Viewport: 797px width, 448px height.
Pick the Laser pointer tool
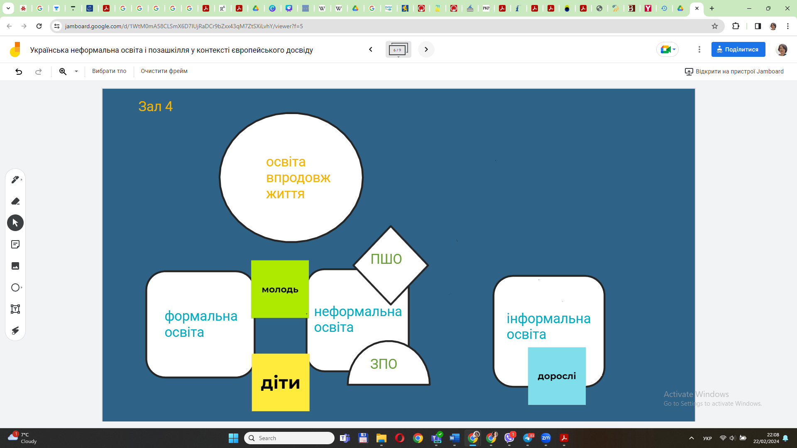[15, 331]
